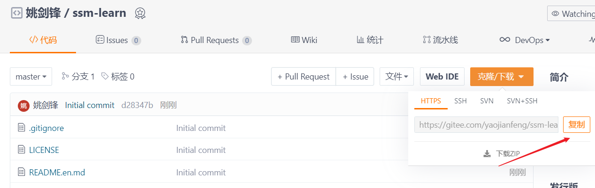Click the 复制 button to copy URL

[x=576, y=125]
